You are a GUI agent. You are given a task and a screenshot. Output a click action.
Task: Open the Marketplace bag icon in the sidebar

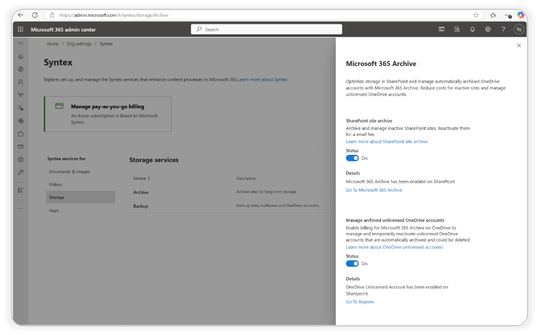coord(21,134)
